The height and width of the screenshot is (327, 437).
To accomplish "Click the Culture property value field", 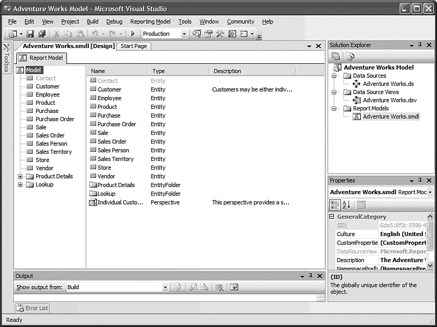I will (x=402, y=234).
